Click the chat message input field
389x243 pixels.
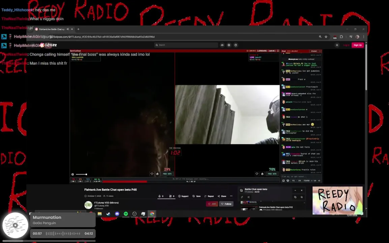301,177
